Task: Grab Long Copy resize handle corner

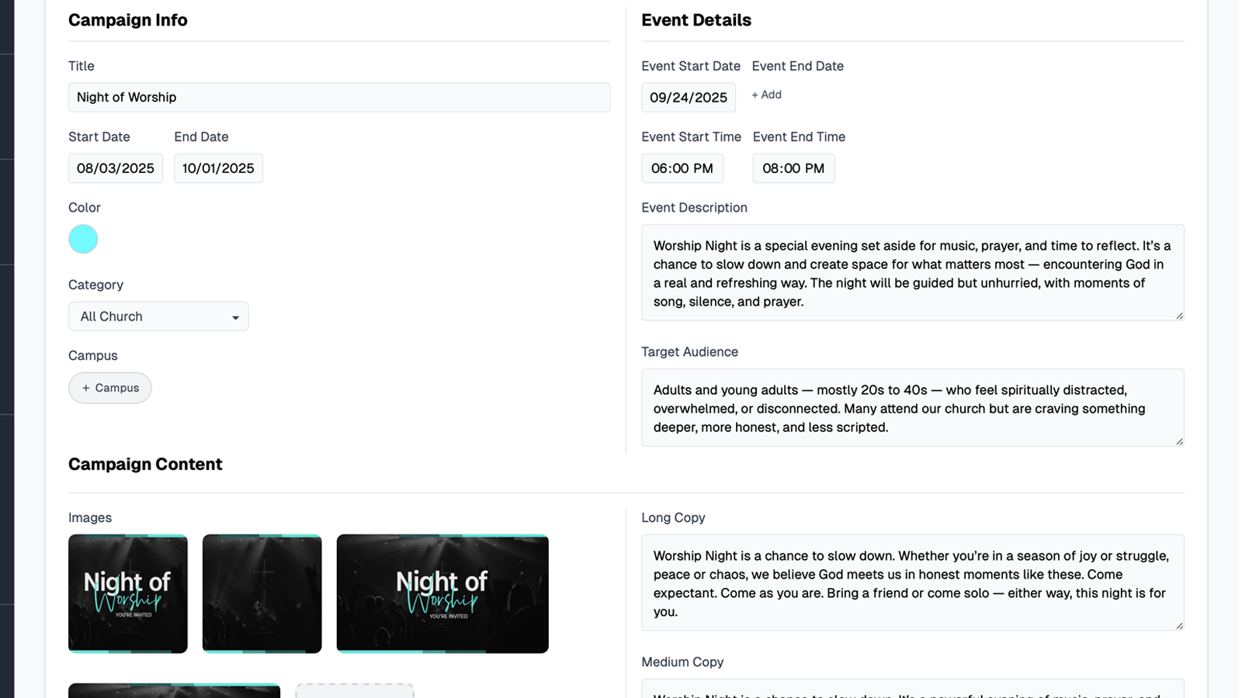Action: click(x=1179, y=626)
